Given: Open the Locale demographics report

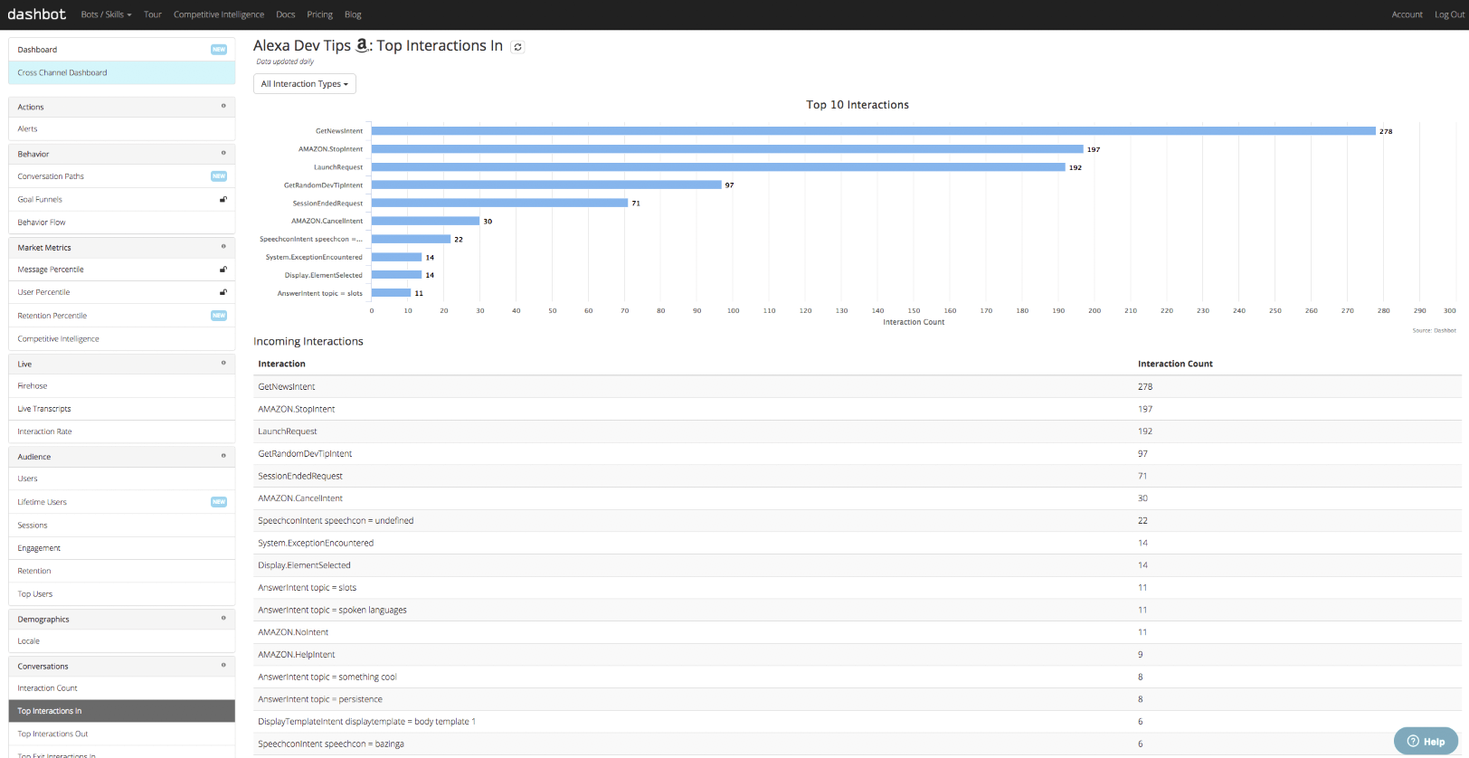Looking at the screenshot, I should pyautogui.click(x=121, y=641).
